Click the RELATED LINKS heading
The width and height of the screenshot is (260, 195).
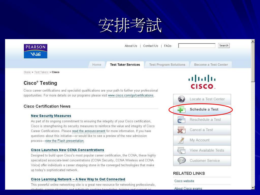[x=189, y=173]
